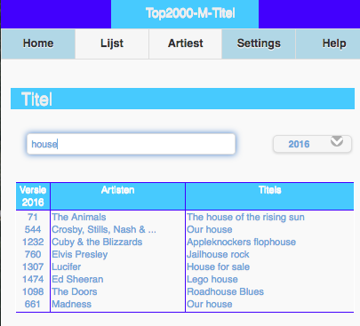Open Roadhouse Blues title
Viewport: 360px width, 326px height.
(225, 291)
